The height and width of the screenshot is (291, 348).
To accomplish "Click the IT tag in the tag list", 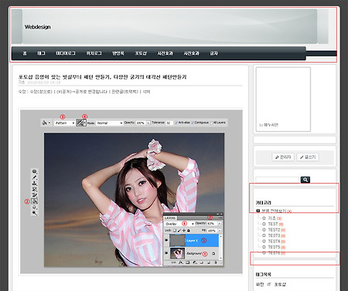I will click(269, 284).
